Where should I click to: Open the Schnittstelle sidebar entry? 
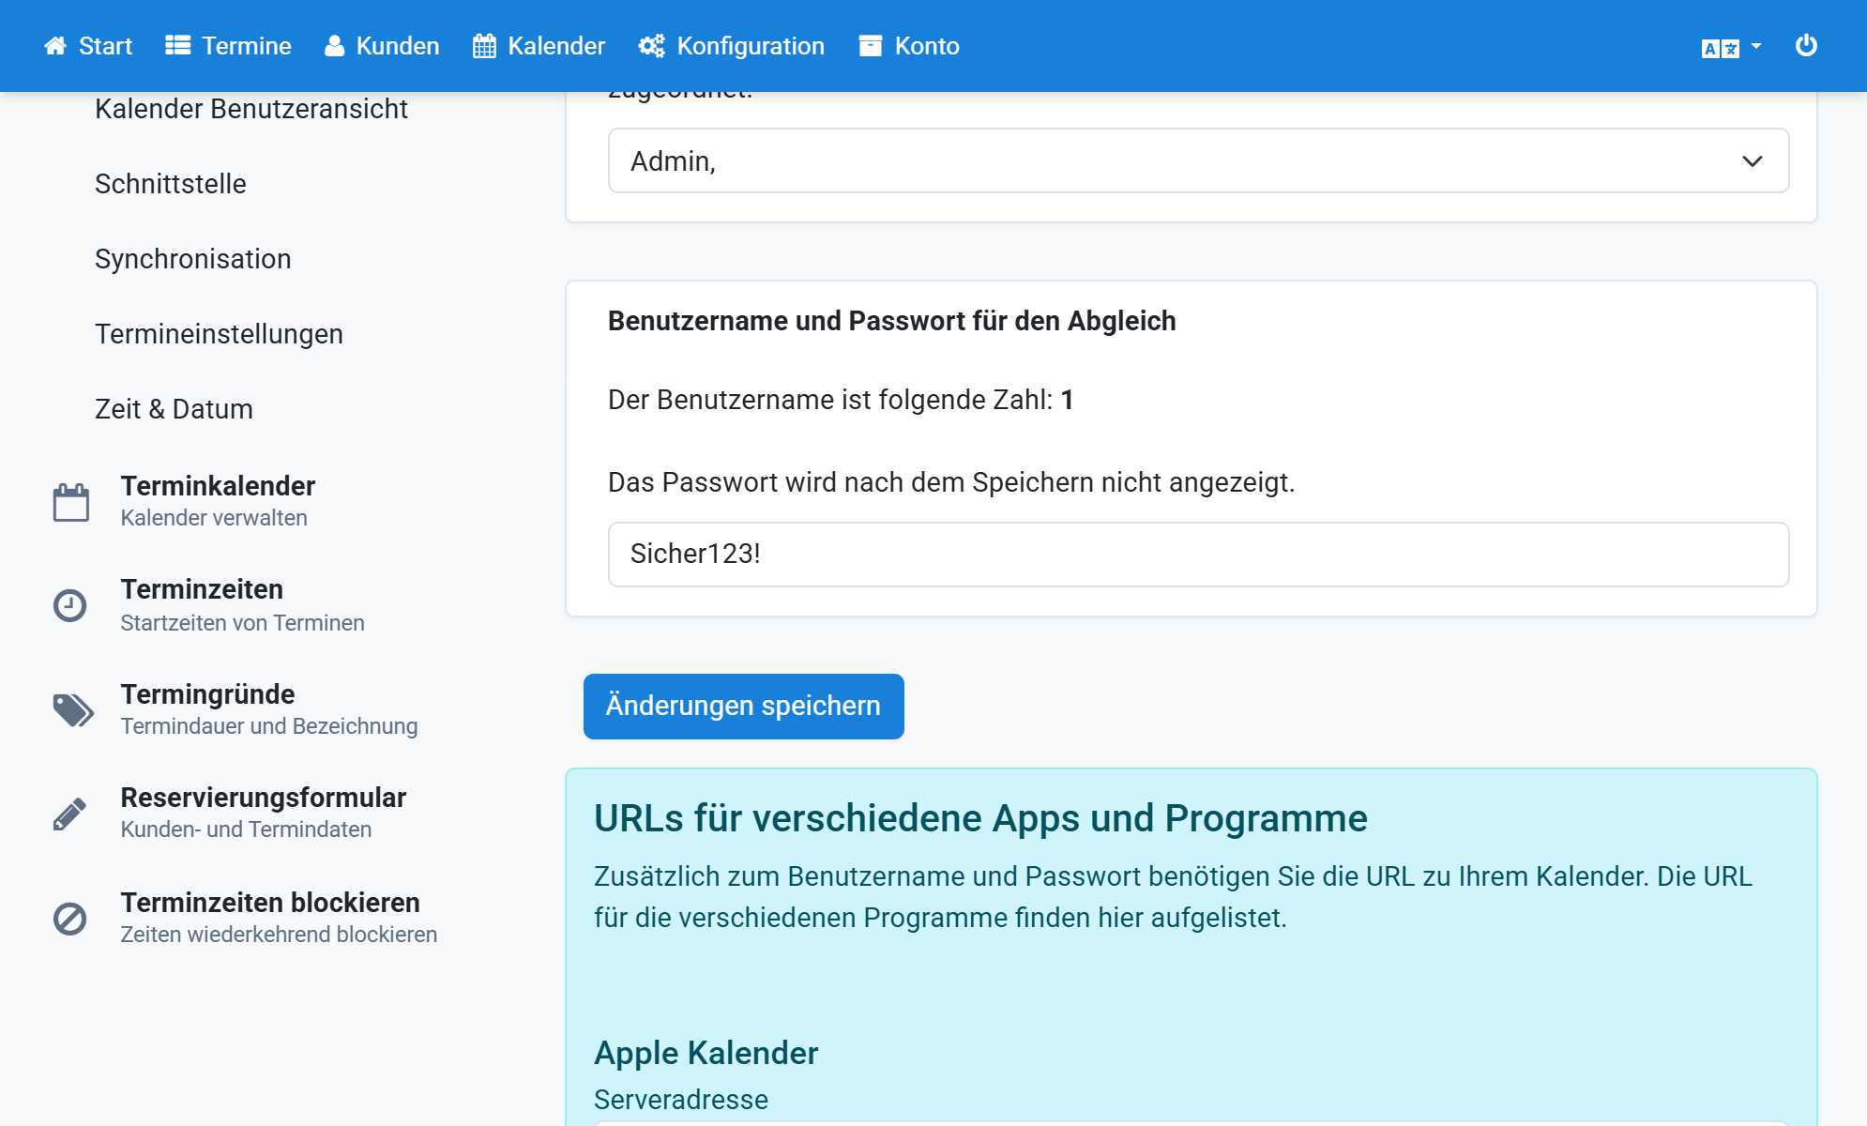[171, 184]
